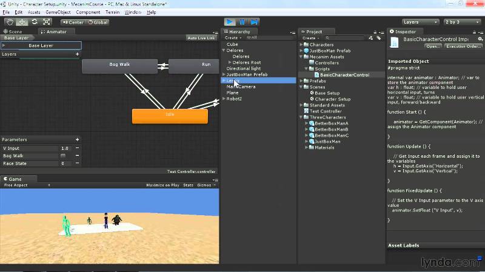Click the Execution Order button

pos(463,47)
